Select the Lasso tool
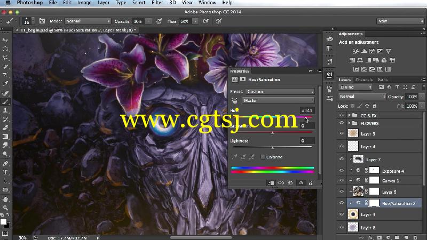Screen dimensions: 427x240 [x=5, y=58]
